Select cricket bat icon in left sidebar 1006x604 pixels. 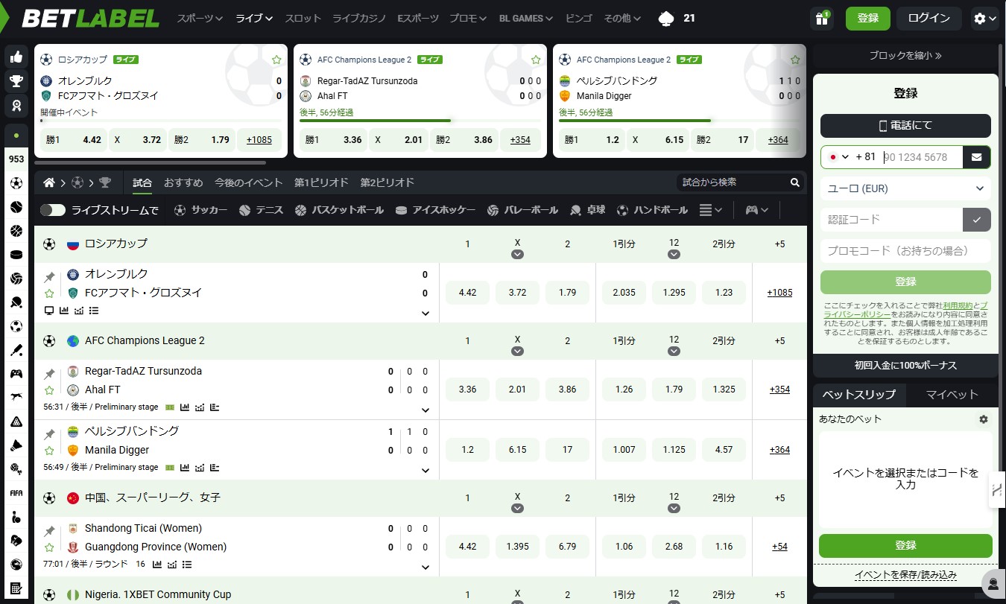(16, 350)
